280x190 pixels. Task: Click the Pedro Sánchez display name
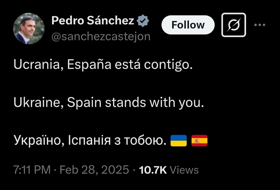click(x=93, y=20)
